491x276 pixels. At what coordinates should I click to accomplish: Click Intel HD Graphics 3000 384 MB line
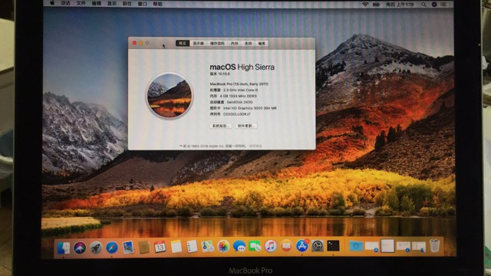[x=243, y=108]
